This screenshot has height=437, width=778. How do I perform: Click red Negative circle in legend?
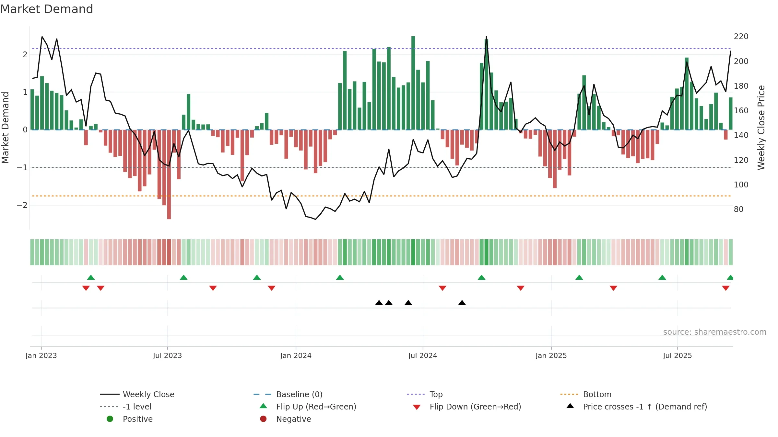point(263,419)
